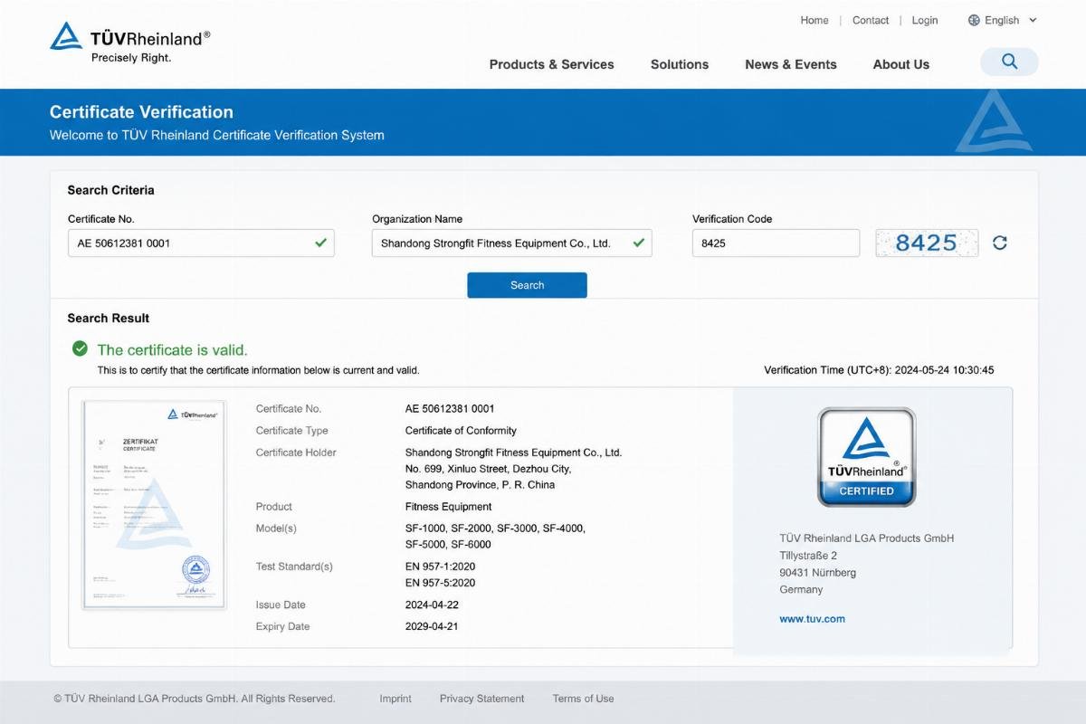Open the Imprint footer link
This screenshot has width=1086, height=724.
tap(395, 699)
